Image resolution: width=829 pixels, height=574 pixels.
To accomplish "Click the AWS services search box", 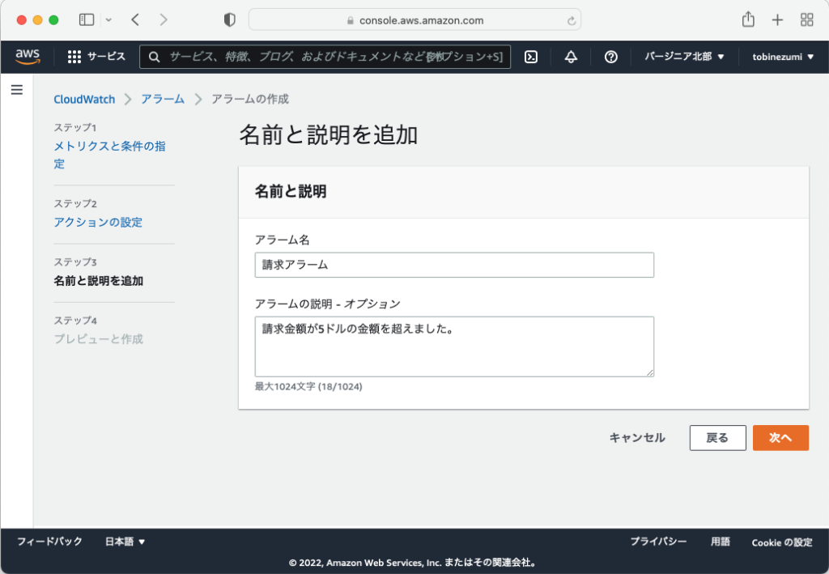I will (x=325, y=57).
